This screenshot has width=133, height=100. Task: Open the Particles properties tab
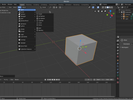tap(118, 66)
